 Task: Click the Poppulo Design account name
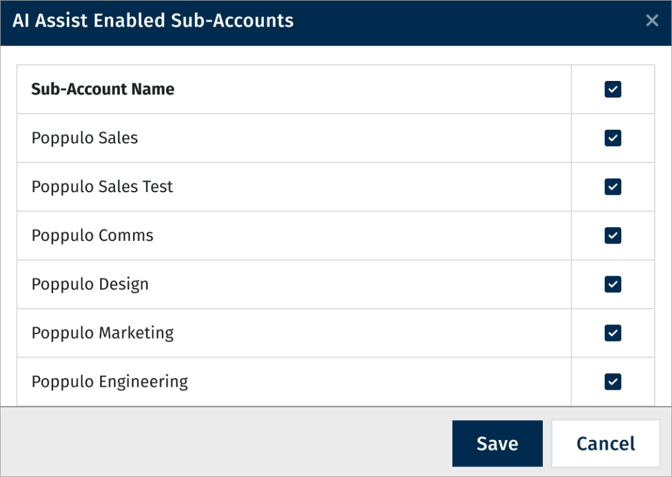click(90, 284)
